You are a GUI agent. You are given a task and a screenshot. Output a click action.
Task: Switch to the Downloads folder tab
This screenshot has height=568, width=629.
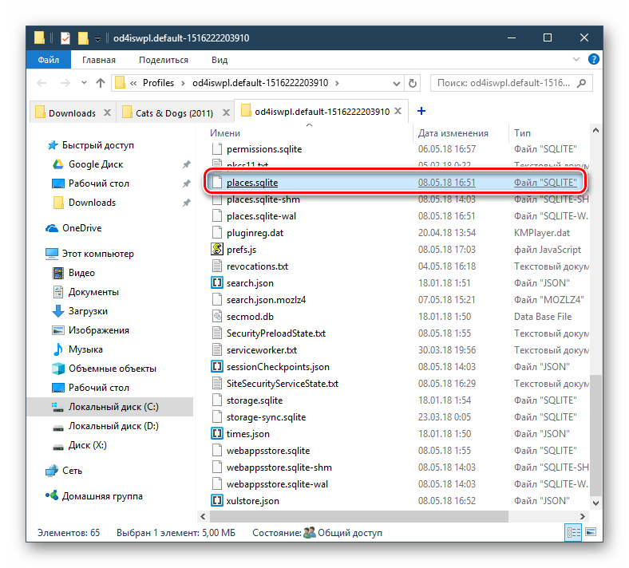pos(72,113)
